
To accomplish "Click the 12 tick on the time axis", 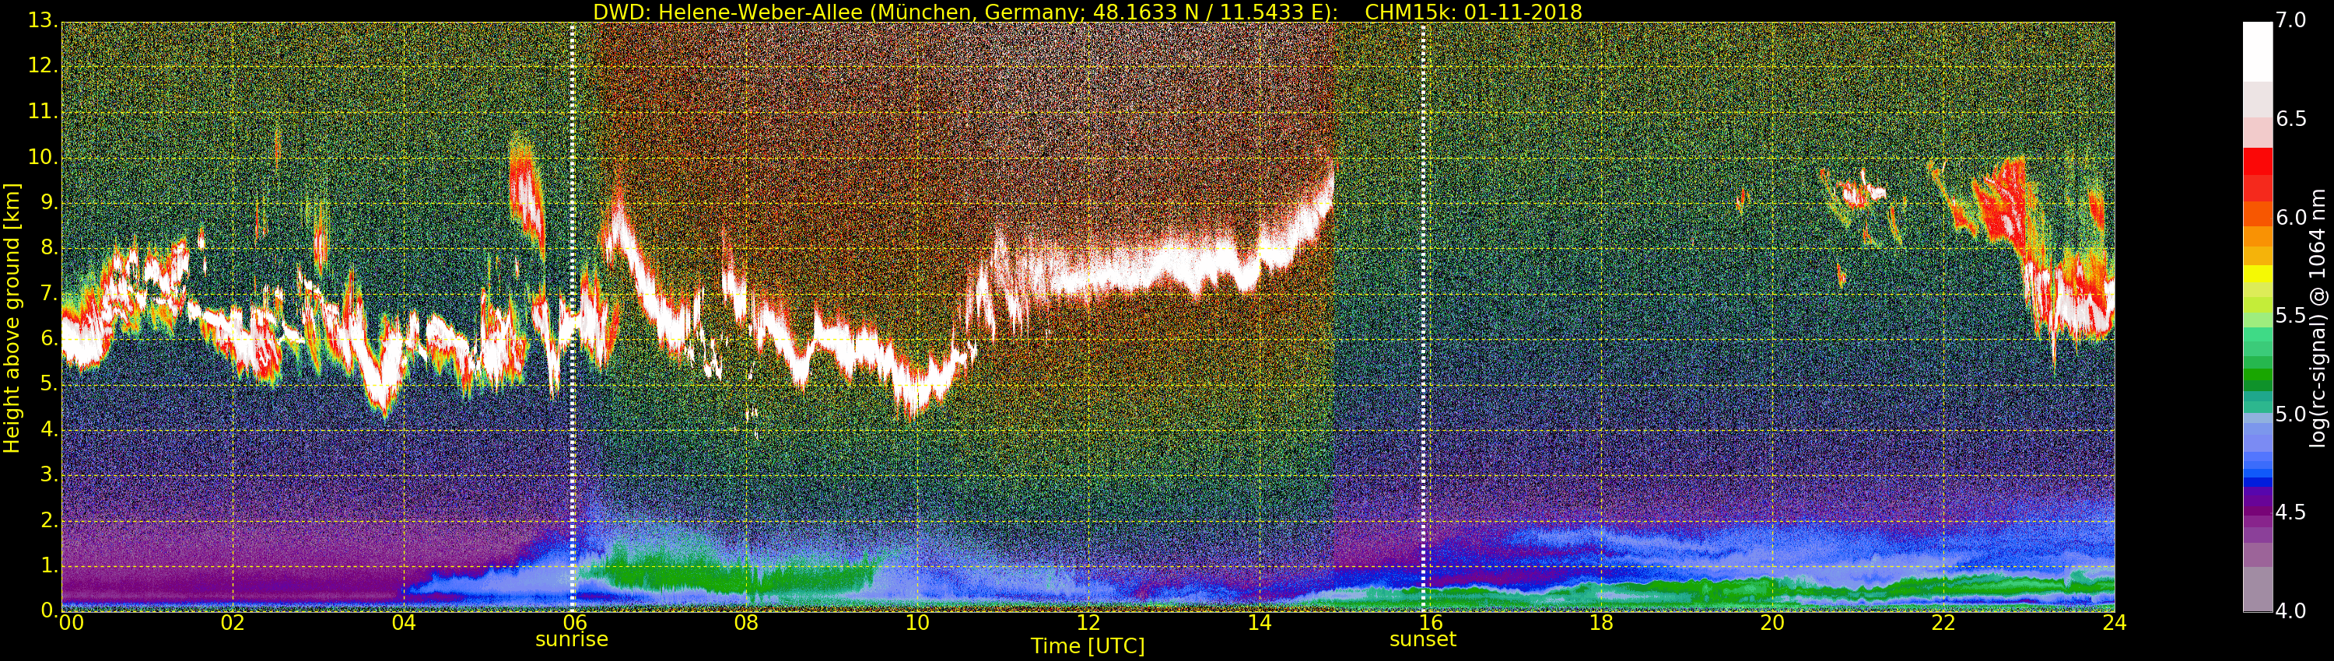I will (1088, 623).
